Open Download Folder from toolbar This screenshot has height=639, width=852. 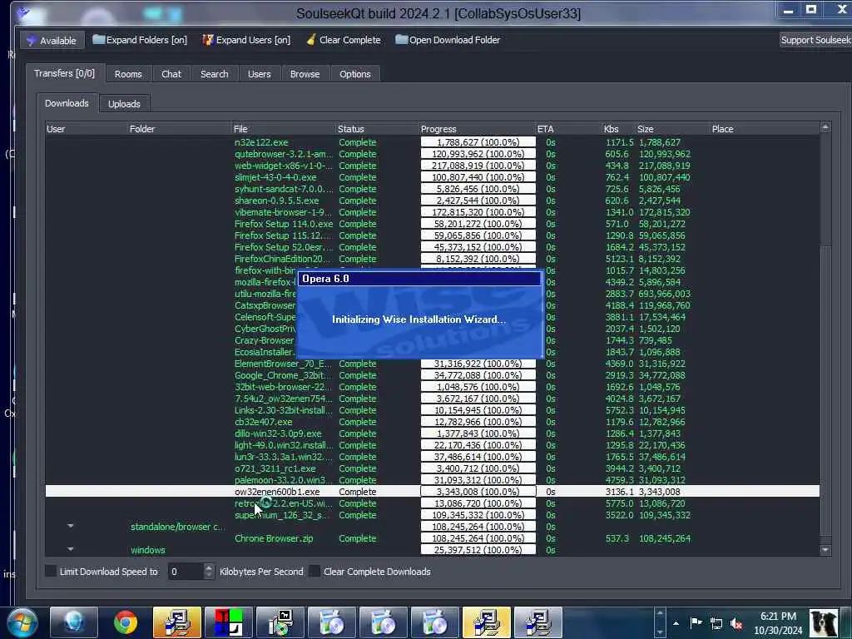[448, 40]
